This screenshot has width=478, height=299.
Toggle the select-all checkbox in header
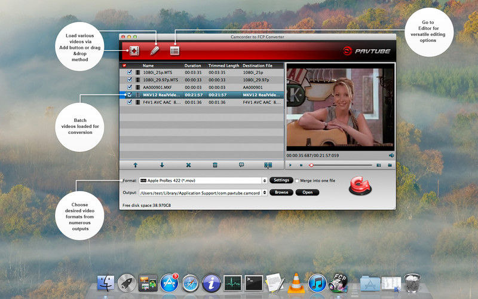(x=124, y=65)
